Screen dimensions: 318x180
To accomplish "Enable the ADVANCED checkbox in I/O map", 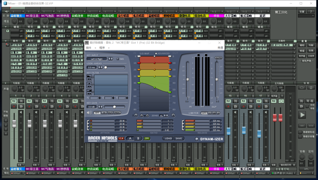I will point(156,53).
